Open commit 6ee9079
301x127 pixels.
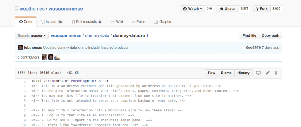(253, 48)
